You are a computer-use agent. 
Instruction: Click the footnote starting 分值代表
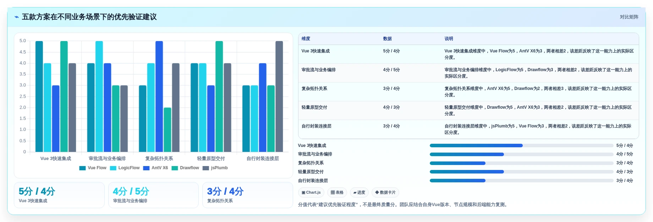403,205
